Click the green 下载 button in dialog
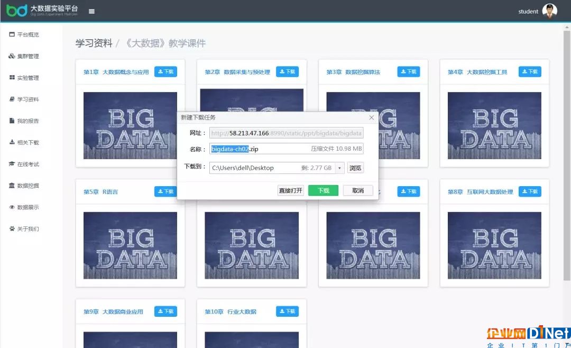 tap(323, 190)
